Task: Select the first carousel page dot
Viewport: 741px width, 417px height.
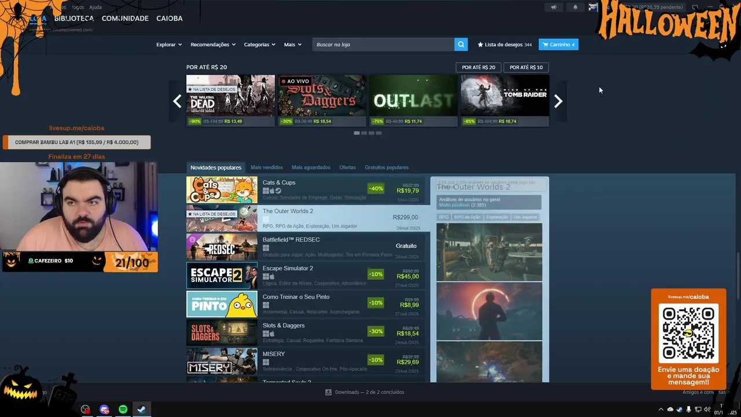Action: pos(357,133)
